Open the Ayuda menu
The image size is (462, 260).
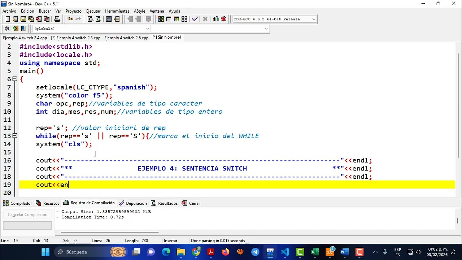(174, 11)
